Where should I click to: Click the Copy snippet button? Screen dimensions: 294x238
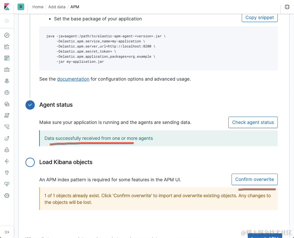click(260, 18)
